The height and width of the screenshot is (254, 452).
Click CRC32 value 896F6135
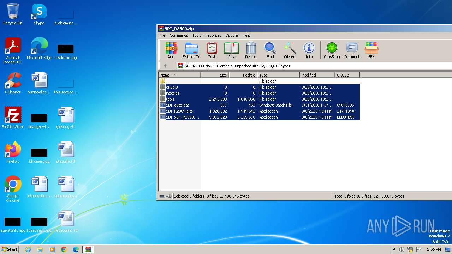pyautogui.click(x=345, y=105)
